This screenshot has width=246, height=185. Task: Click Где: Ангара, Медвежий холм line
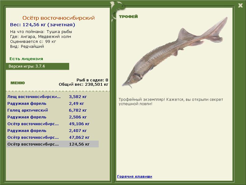pos(41,37)
